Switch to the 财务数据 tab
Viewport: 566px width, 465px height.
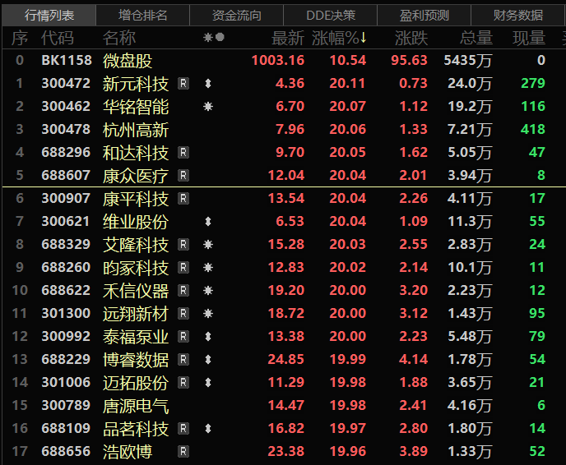pyautogui.click(x=518, y=15)
